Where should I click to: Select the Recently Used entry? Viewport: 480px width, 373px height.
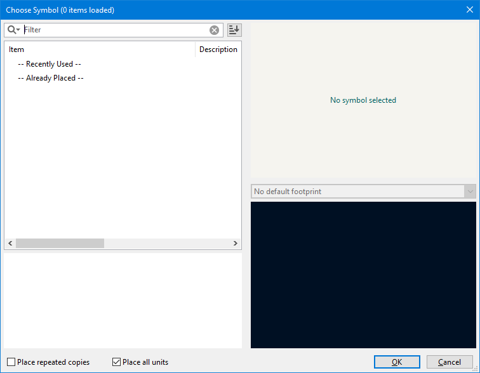[x=50, y=64]
